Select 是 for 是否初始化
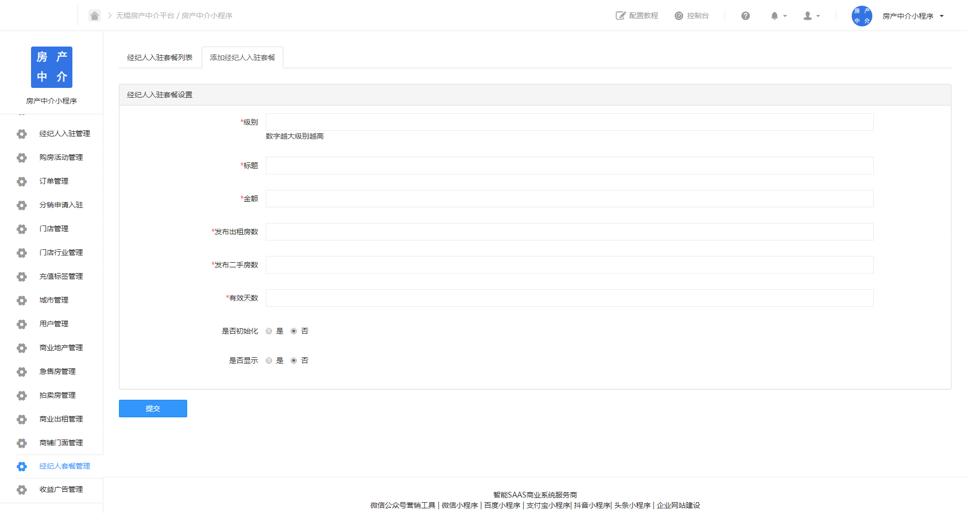 click(x=269, y=331)
